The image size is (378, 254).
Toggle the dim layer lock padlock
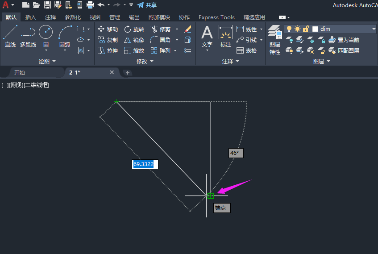click(306, 29)
